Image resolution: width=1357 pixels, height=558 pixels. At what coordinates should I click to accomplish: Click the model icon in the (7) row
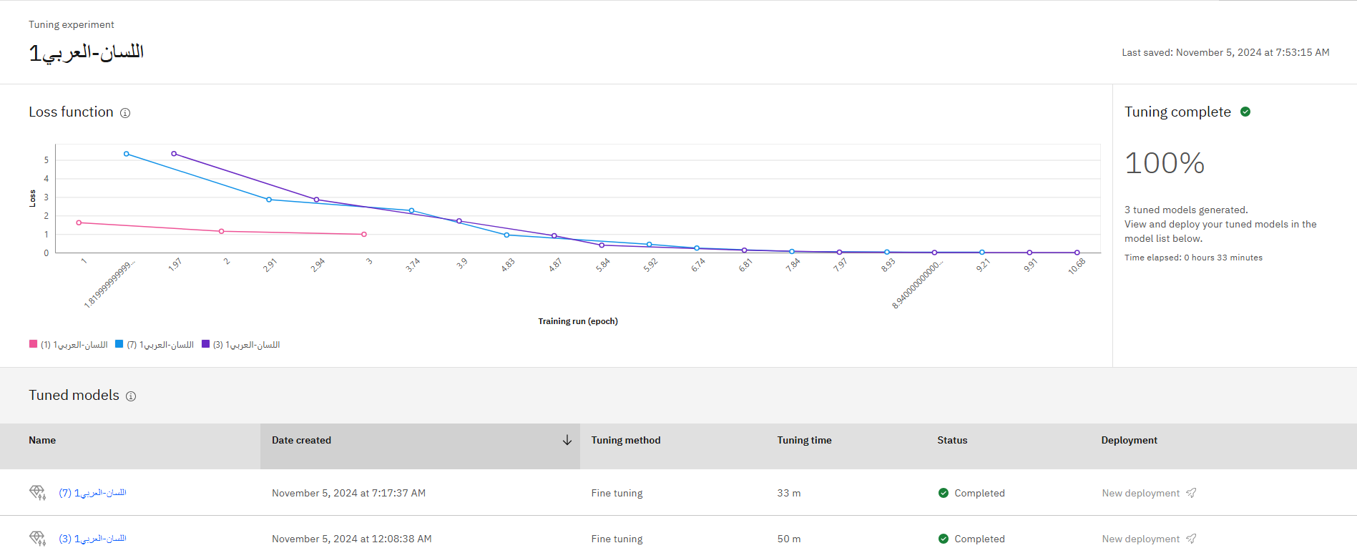point(37,493)
